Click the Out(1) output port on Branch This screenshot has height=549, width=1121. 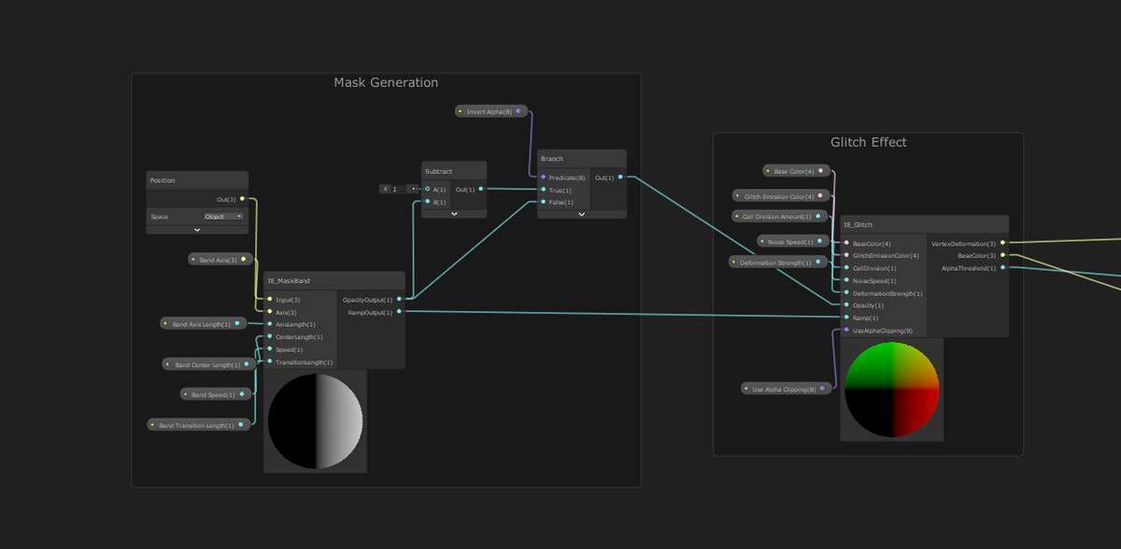[620, 177]
